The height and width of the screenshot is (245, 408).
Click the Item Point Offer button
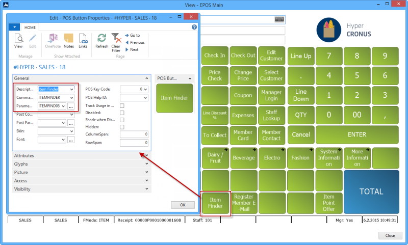click(328, 203)
